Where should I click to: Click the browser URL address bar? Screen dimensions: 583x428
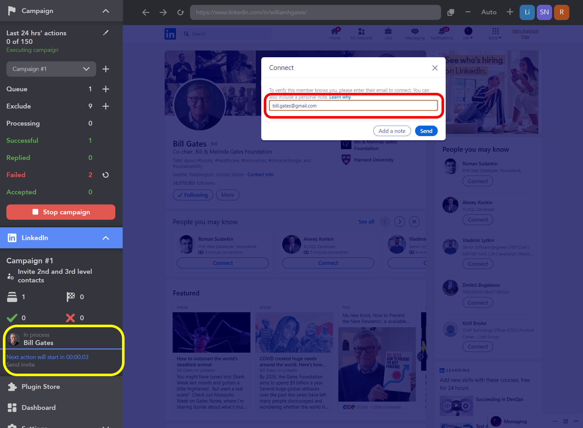[315, 12]
